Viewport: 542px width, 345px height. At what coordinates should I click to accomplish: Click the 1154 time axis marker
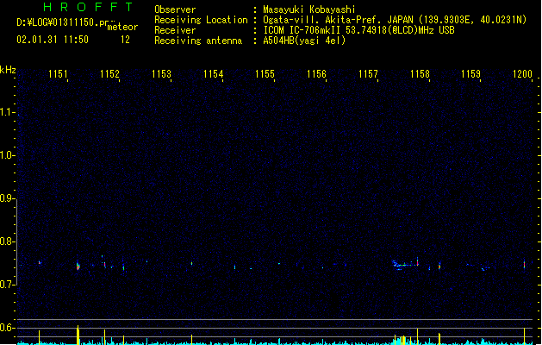(214, 74)
